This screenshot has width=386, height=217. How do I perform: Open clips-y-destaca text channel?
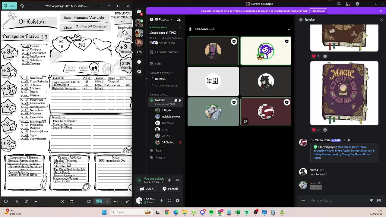click(x=165, y=85)
